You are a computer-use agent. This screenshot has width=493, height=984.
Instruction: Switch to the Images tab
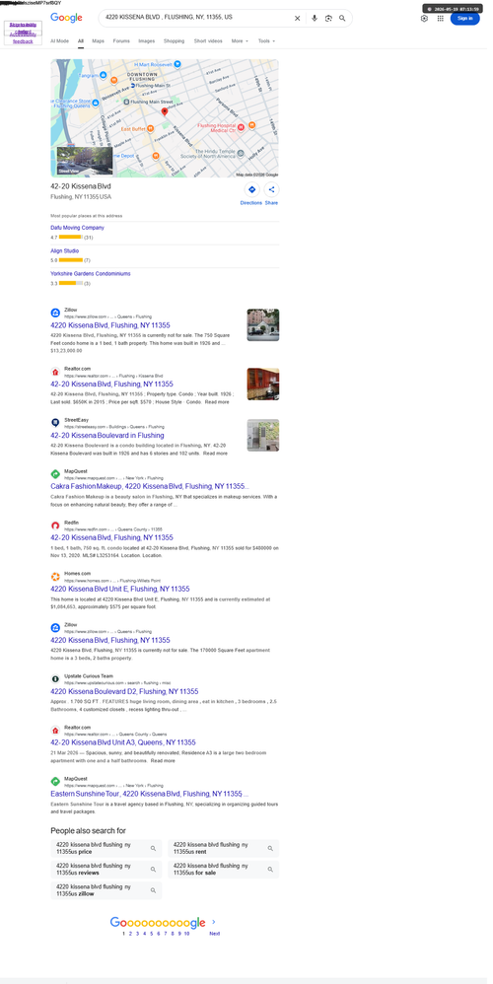click(147, 40)
